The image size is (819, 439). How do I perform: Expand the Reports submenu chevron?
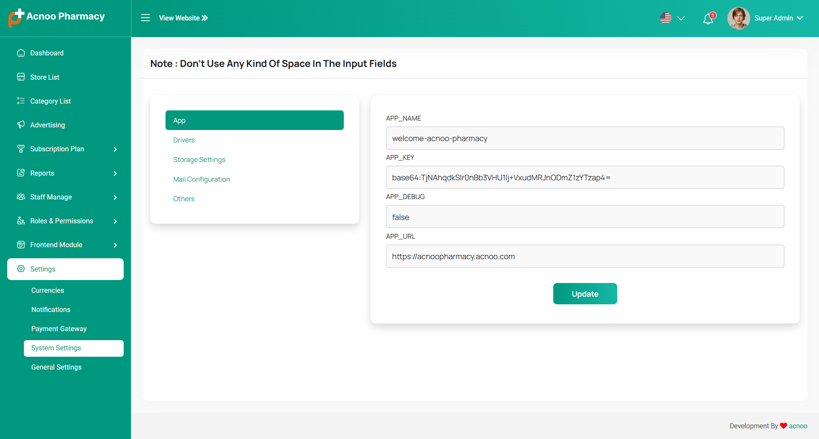[115, 173]
